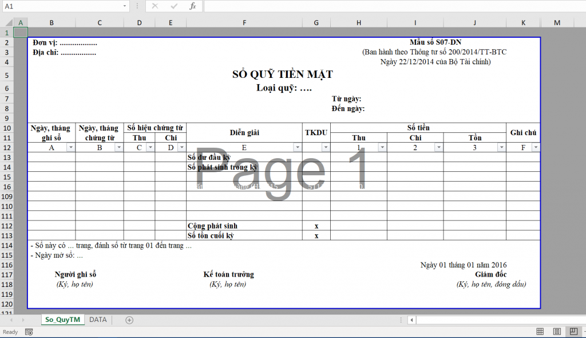Open the filter dropdown on Diễn giải column
Viewport: 586px width, 338px height.
pos(298,147)
